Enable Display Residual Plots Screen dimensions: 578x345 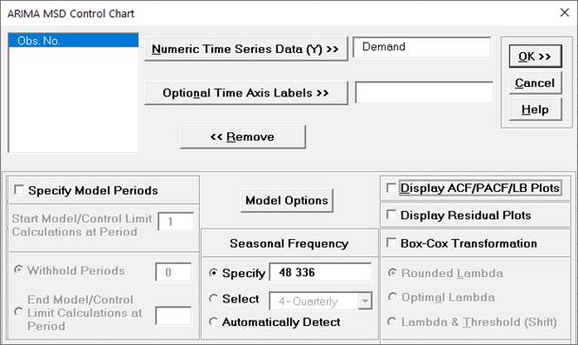click(x=391, y=215)
